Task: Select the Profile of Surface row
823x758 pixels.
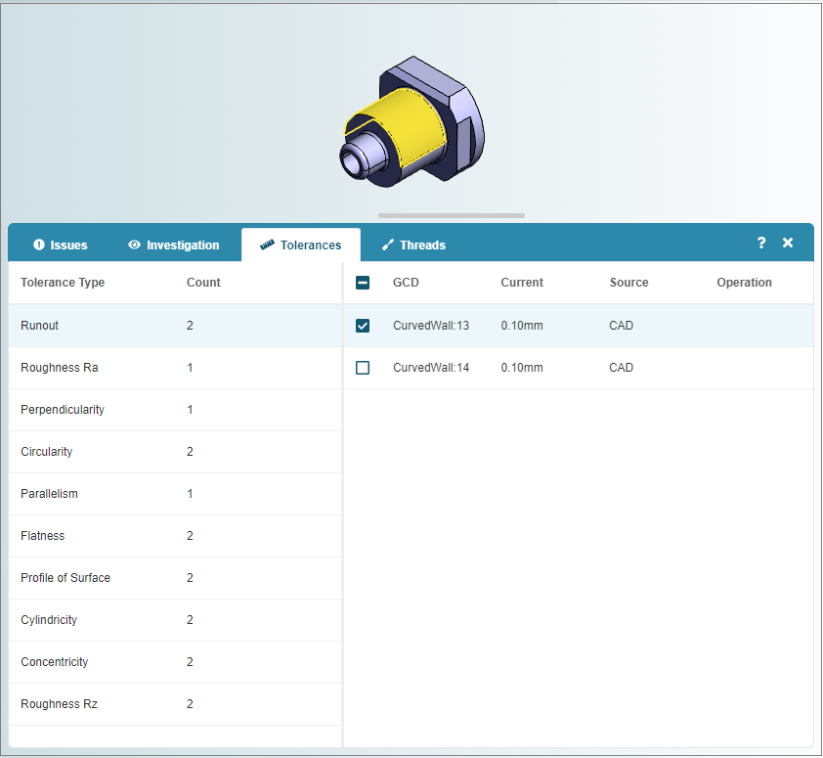Action: (x=175, y=578)
